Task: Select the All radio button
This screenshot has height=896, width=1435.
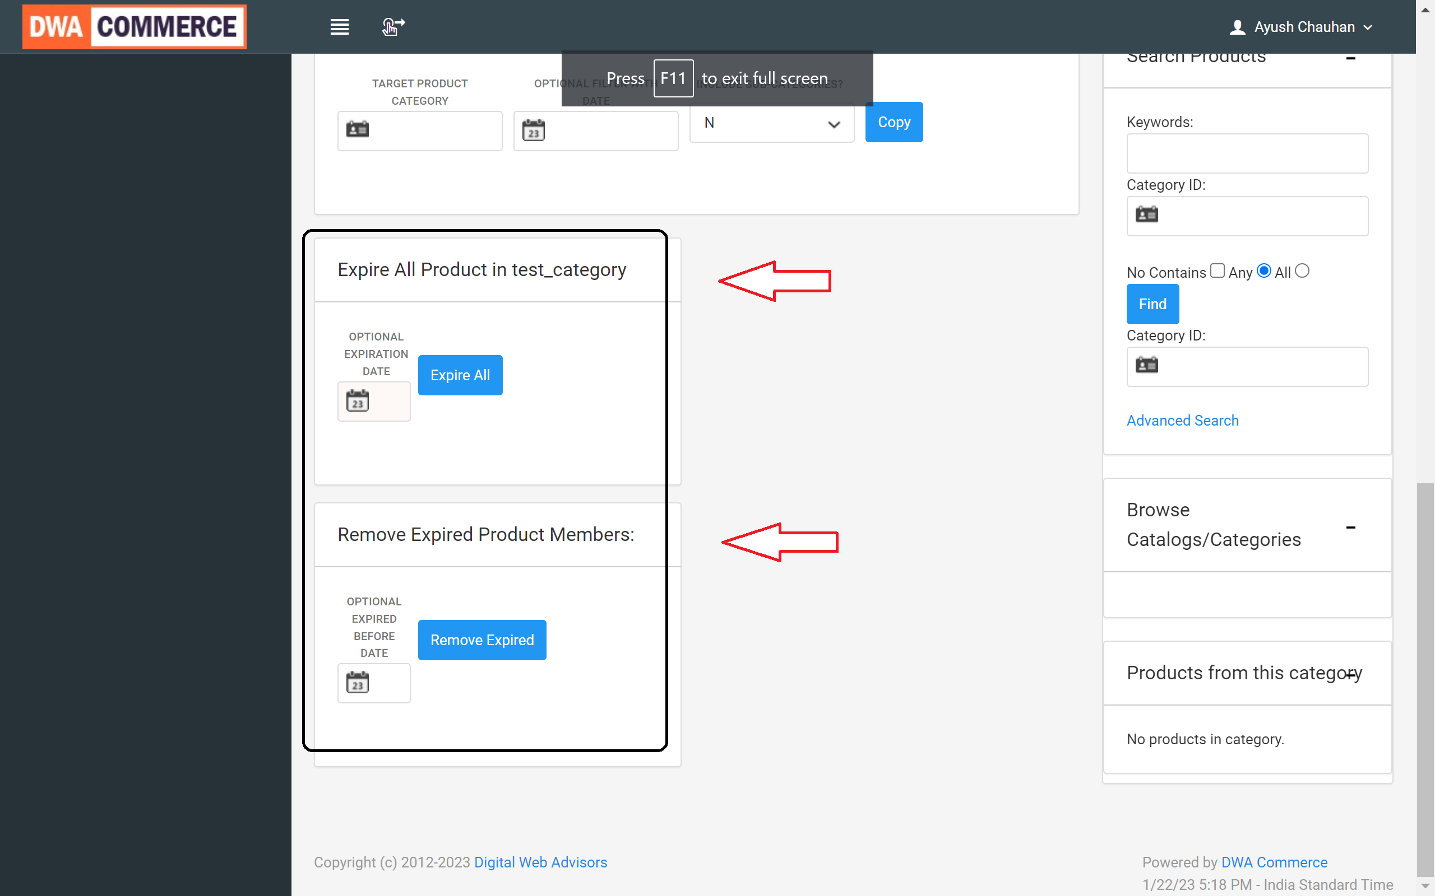Action: (1302, 271)
